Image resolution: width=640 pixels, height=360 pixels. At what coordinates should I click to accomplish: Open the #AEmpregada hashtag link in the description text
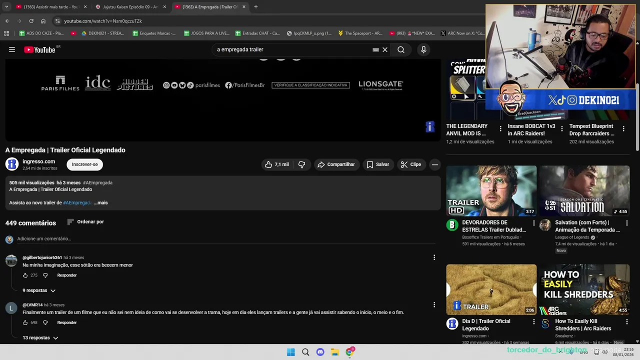[x=77, y=202]
